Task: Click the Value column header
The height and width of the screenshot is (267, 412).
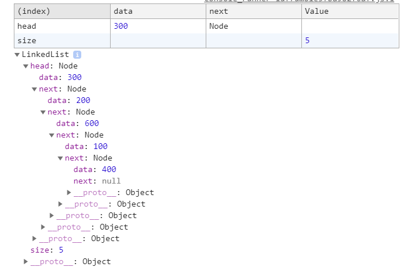Action: point(350,12)
